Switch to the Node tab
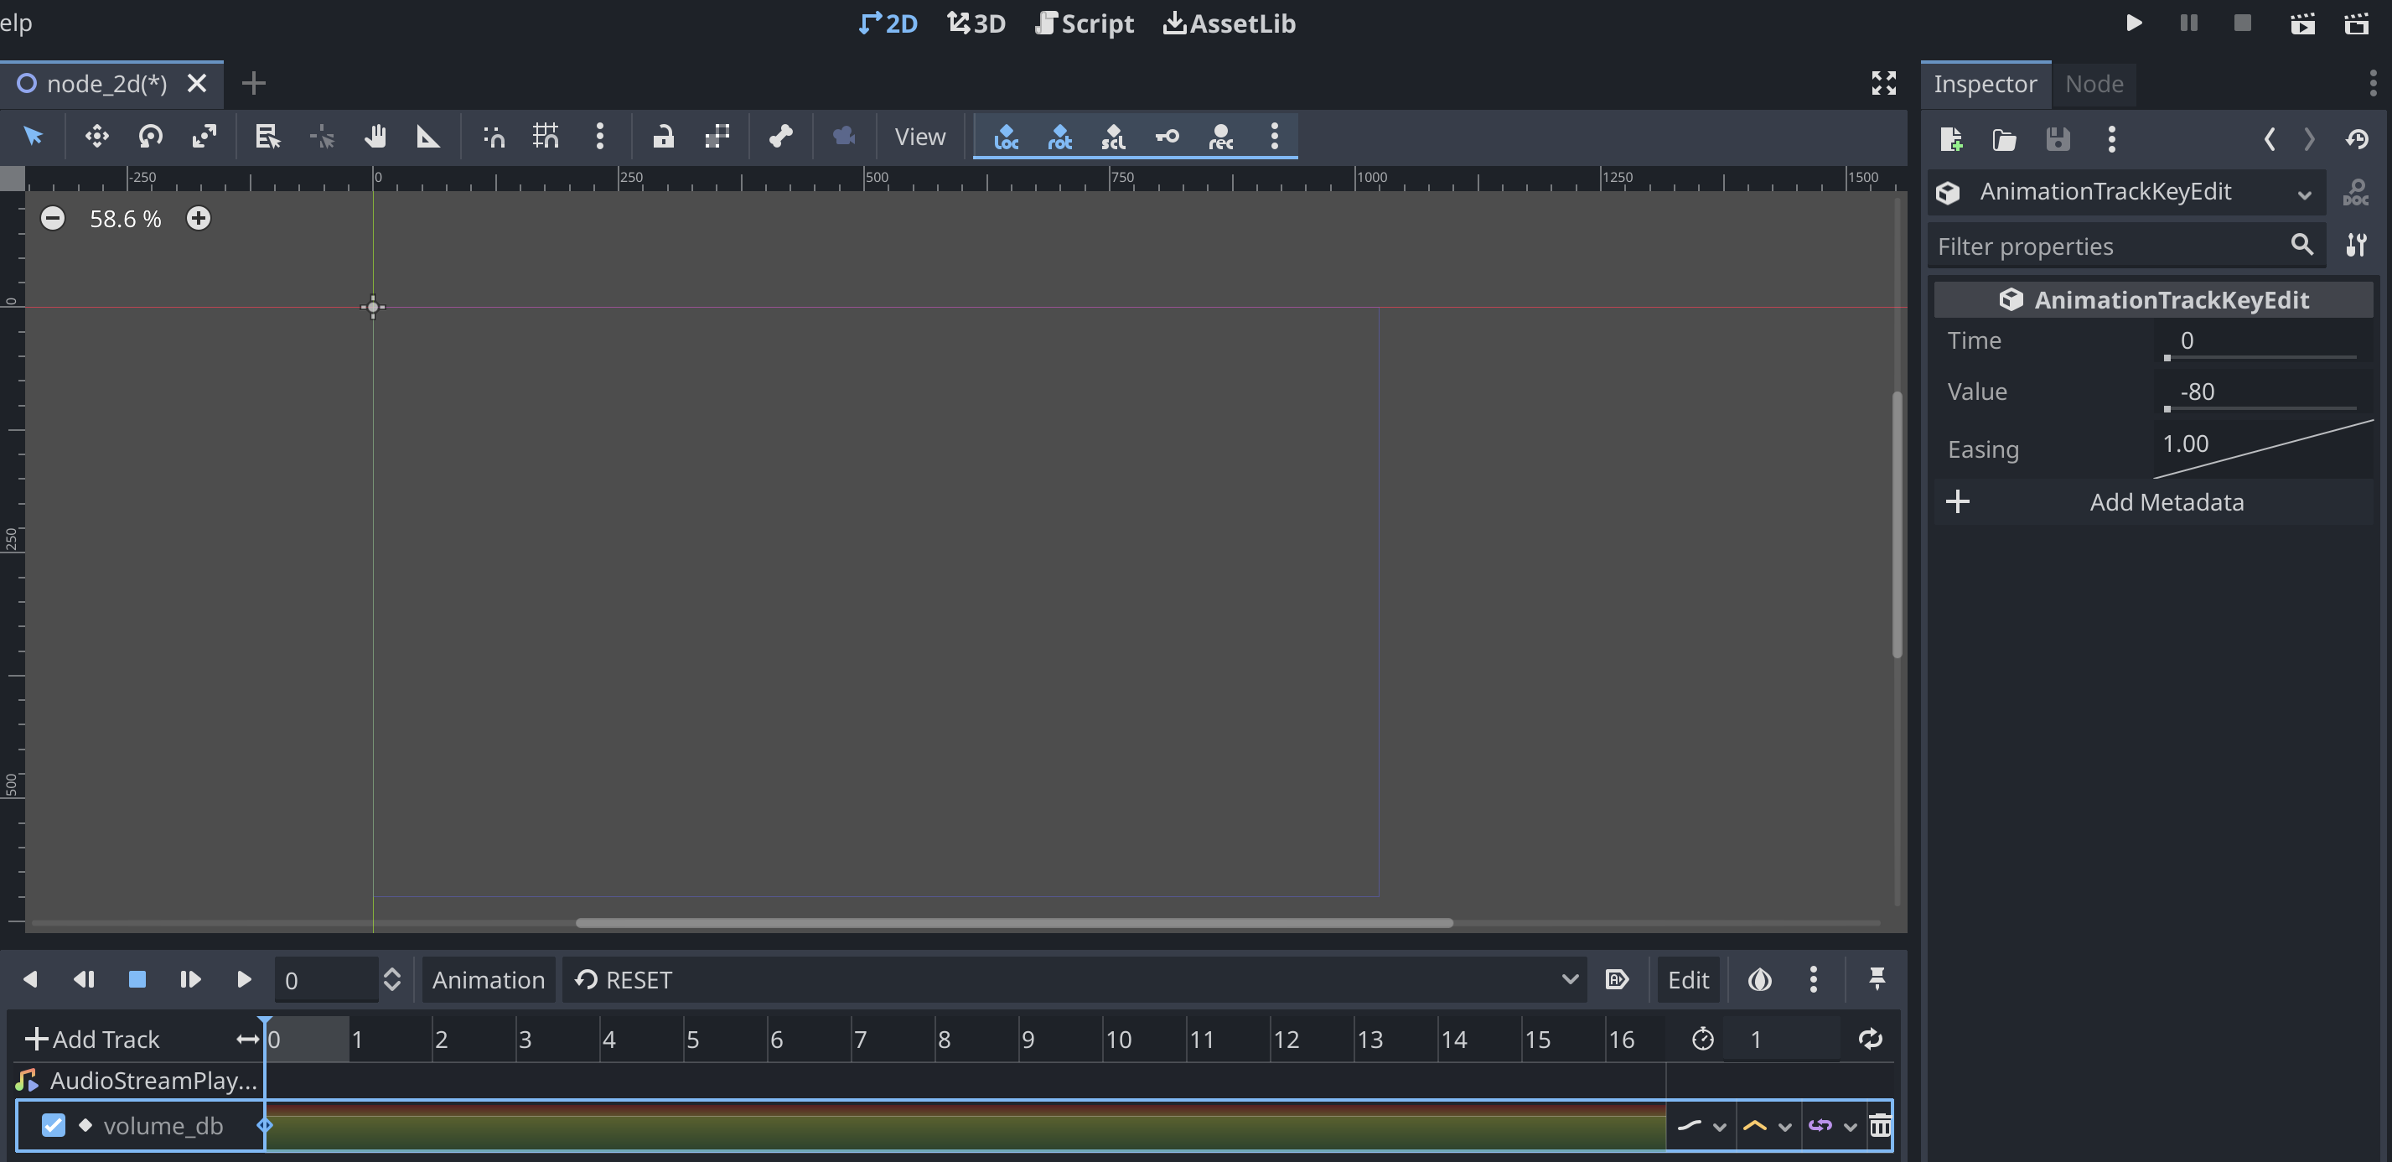This screenshot has width=2392, height=1162. coord(2093,85)
